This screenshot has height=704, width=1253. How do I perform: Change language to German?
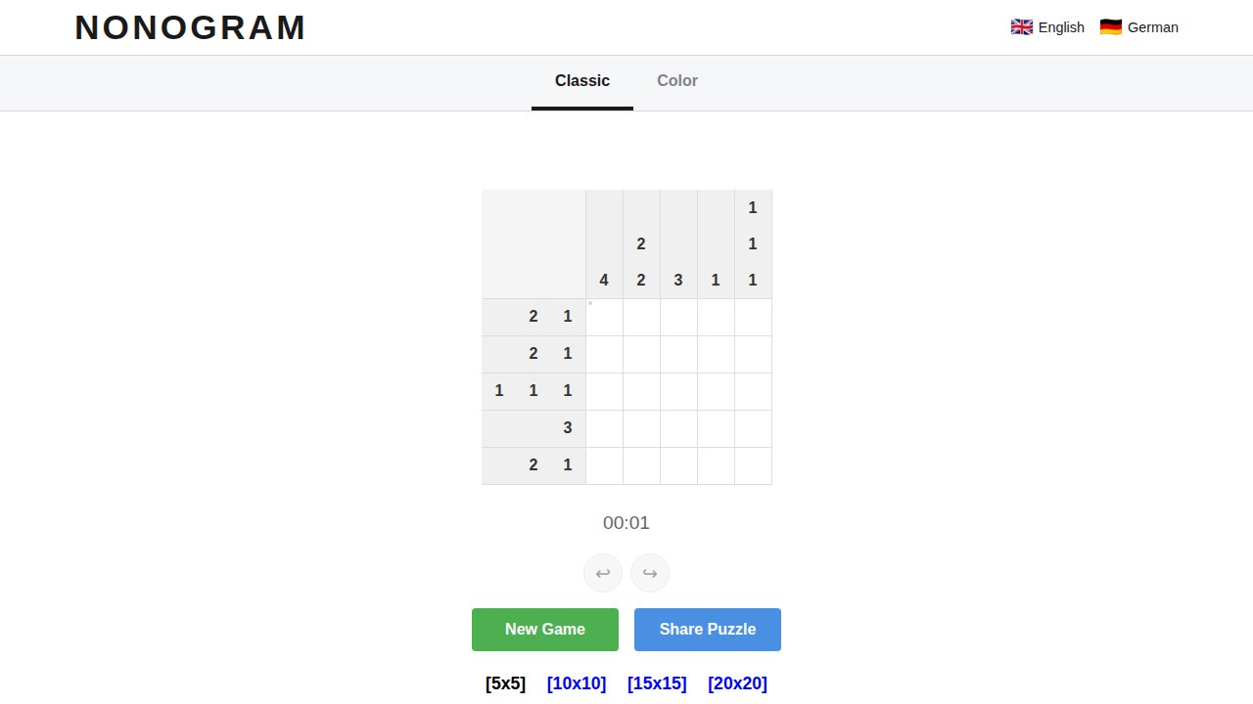click(x=1152, y=27)
